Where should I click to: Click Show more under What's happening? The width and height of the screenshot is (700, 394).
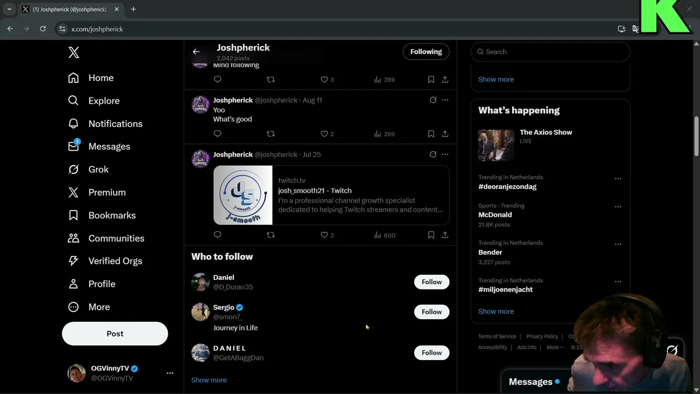pyautogui.click(x=496, y=311)
